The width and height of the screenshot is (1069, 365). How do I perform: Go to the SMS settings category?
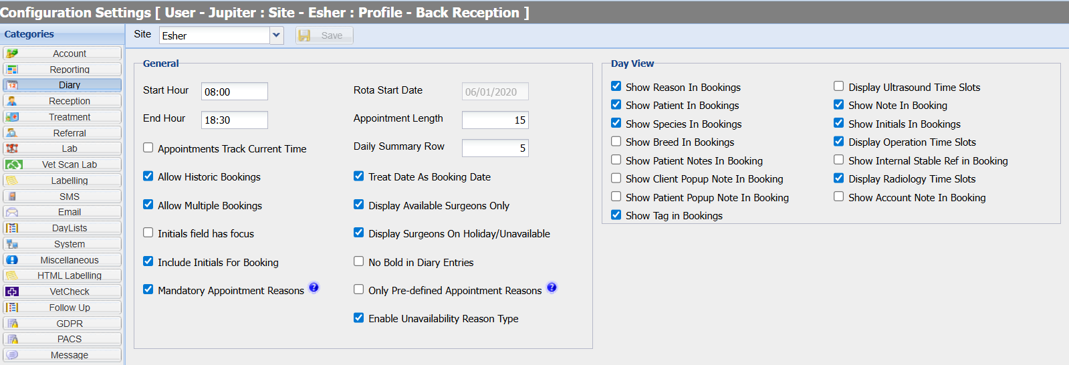pyautogui.click(x=70, y=197)
